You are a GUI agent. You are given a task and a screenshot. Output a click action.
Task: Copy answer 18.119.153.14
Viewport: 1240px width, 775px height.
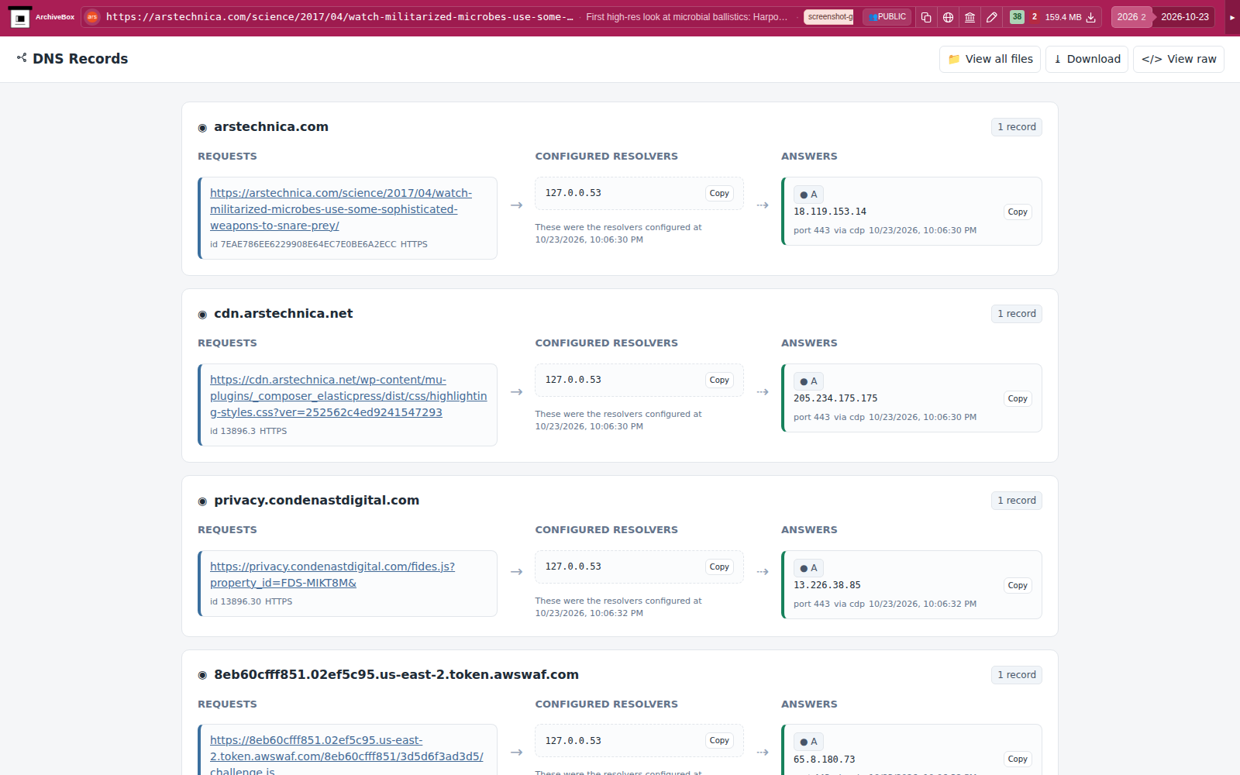[1018, 212]
